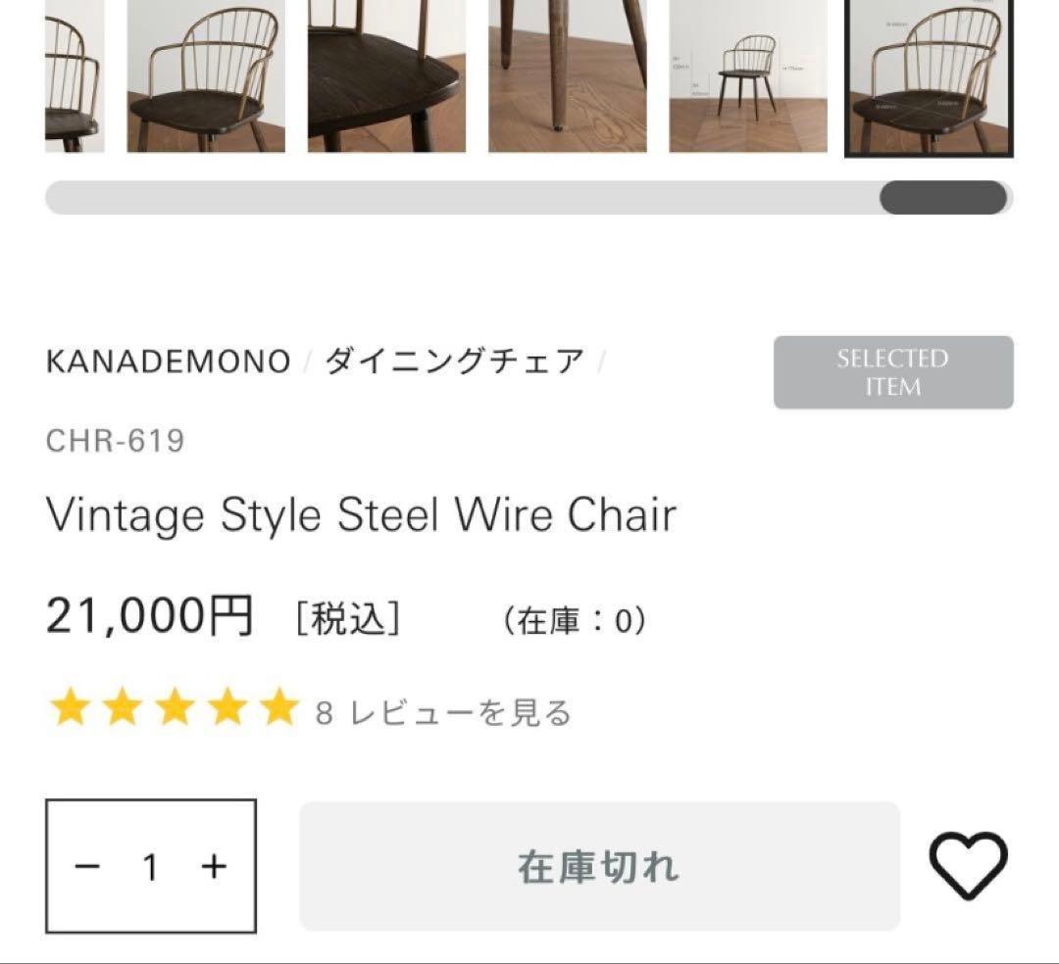Image resolution: width=1059 pixels, height=964 pixels.
Task: Open the ダイニングチェア category link
Action: point(452,361)
